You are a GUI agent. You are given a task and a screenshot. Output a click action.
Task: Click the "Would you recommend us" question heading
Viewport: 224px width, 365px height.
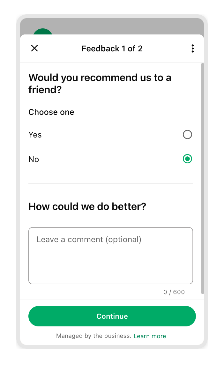coord(100,84)
